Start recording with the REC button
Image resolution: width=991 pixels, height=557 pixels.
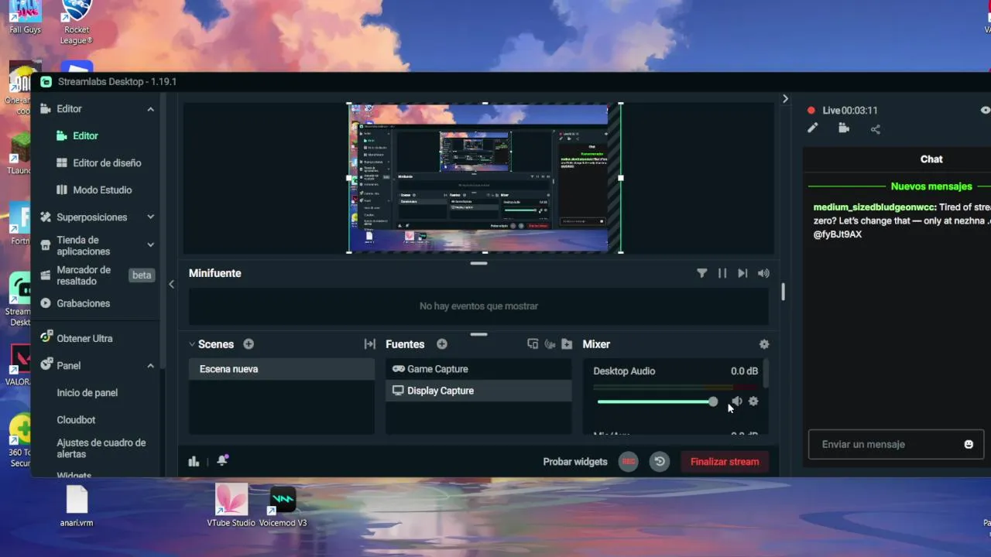click(629, 462)
